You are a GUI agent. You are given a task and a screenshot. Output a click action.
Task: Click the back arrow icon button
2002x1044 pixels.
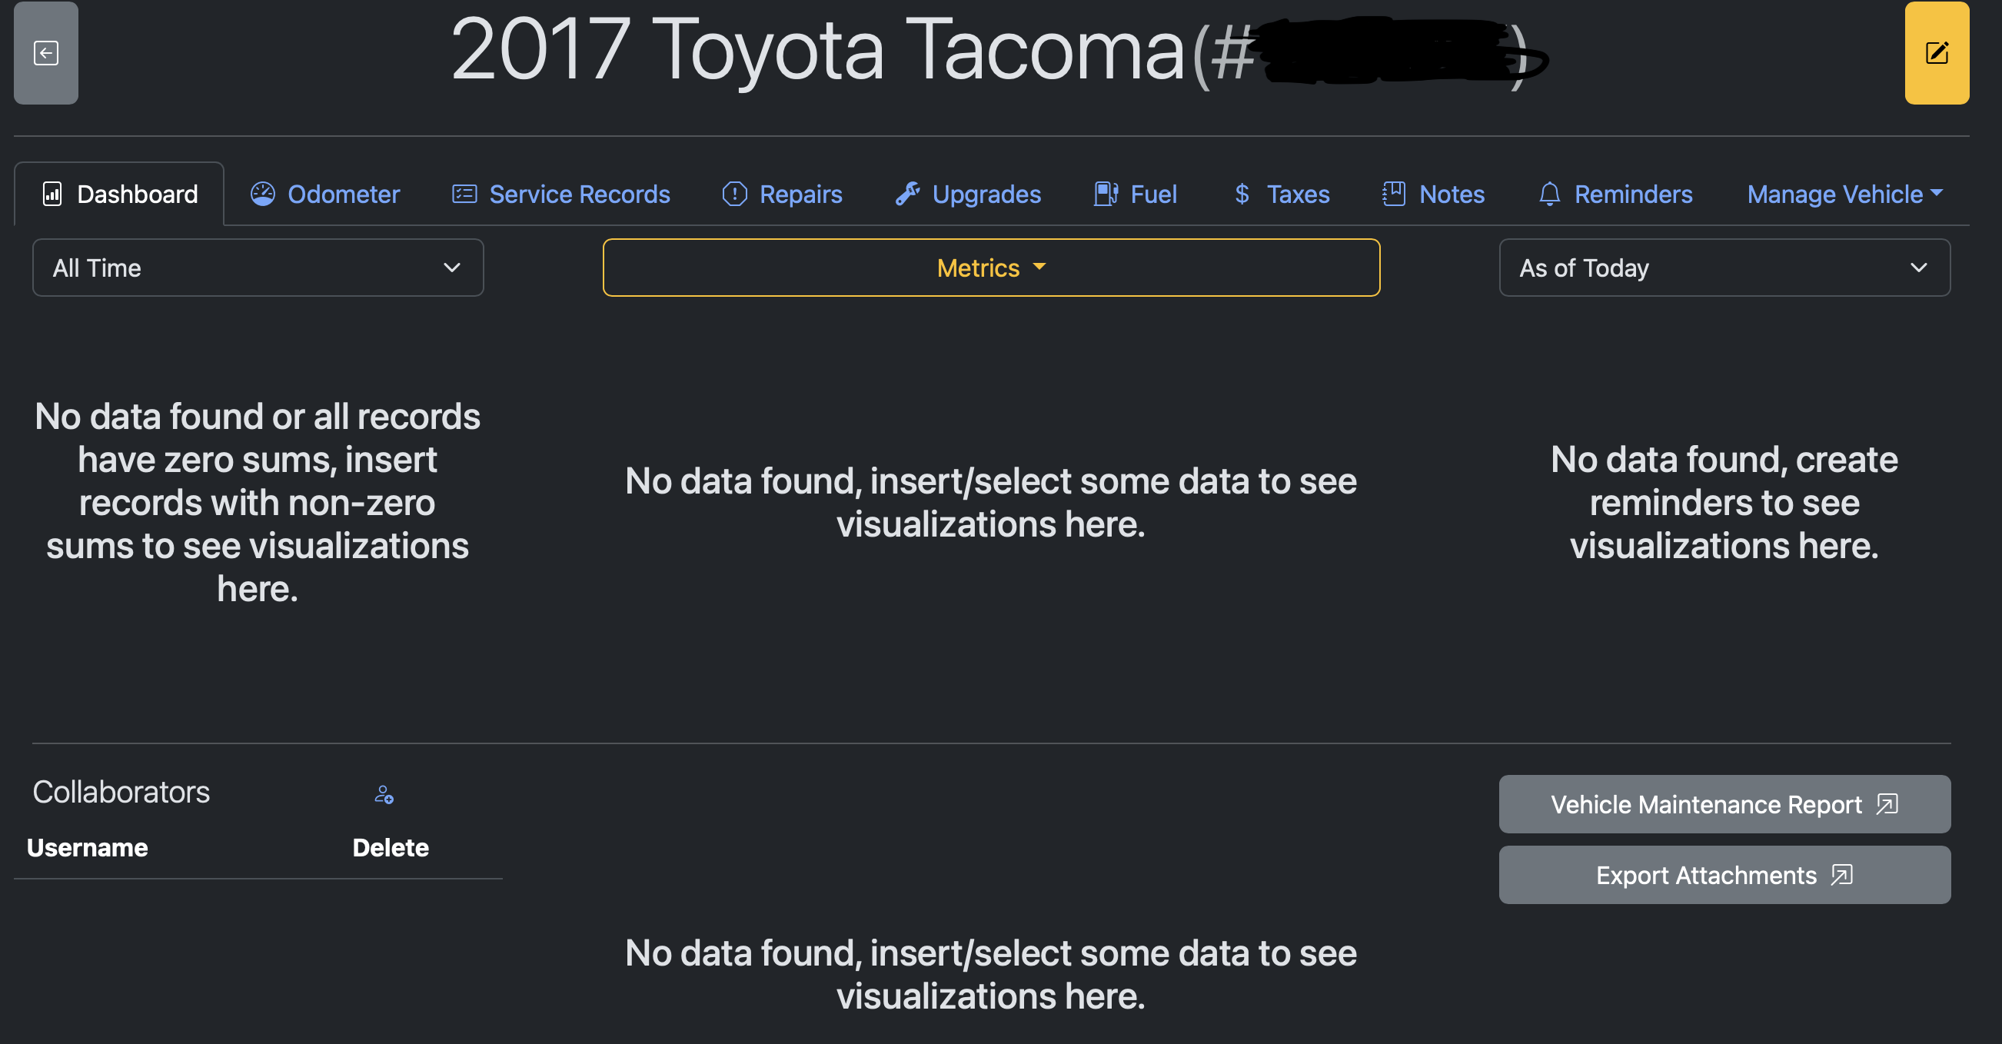point(46,53)
